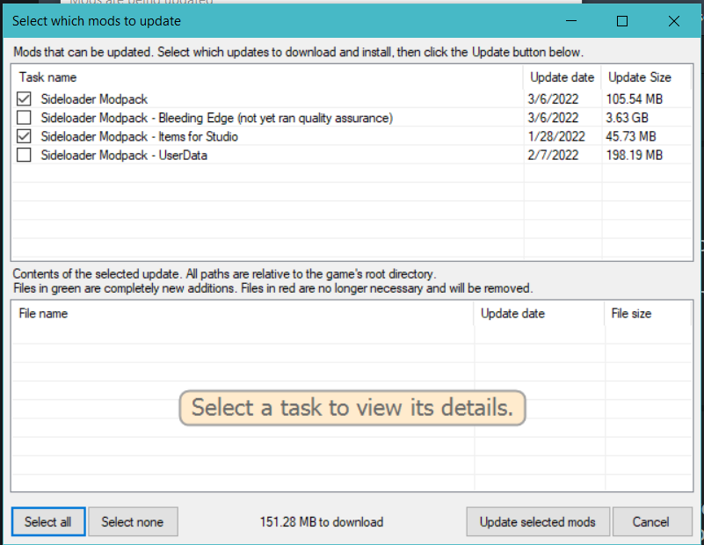Viewport: 704px width, 545px height.
Task: Sort tasks by the upper Update date header
Action: [x=562, y=77]
